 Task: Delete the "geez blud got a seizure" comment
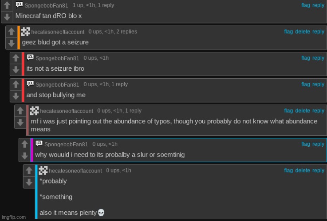[303, 32]
